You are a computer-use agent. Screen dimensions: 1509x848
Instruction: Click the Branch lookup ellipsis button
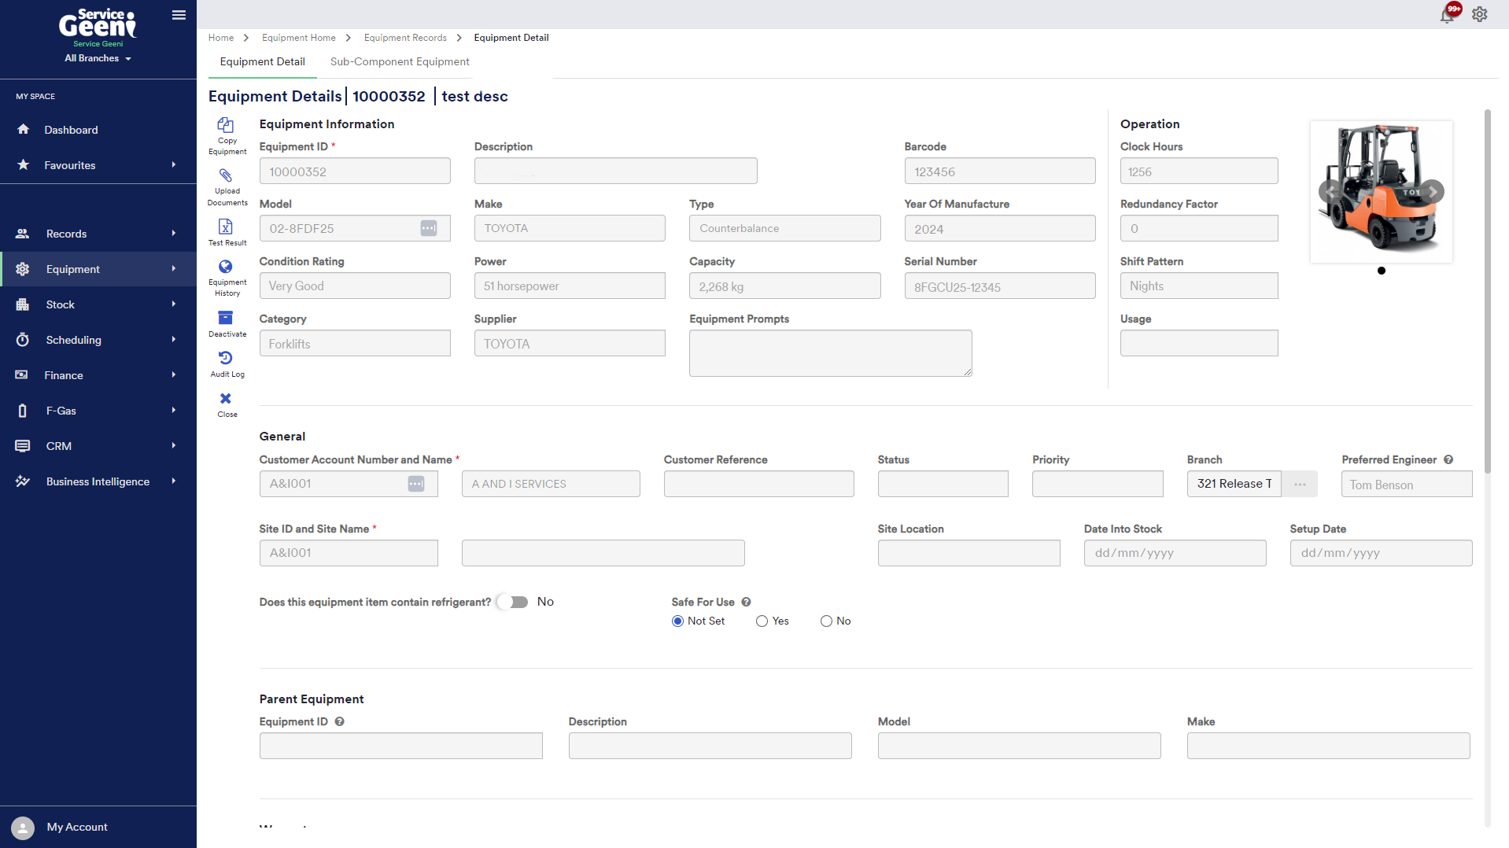point(1300,485)
